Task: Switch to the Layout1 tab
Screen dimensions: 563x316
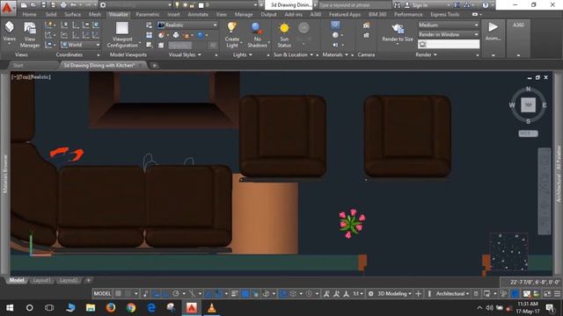Action: click(41, 281)
